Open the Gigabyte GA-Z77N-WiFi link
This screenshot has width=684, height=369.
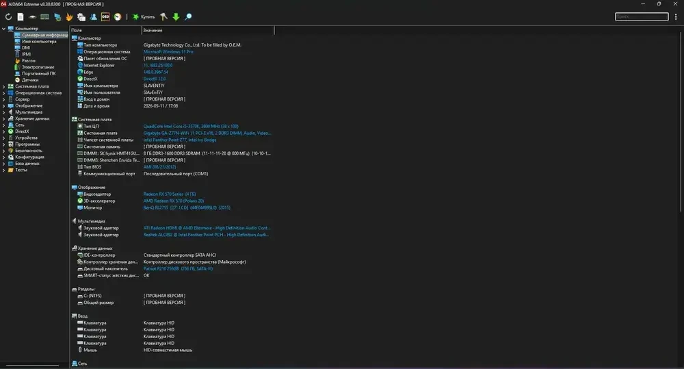207,133
